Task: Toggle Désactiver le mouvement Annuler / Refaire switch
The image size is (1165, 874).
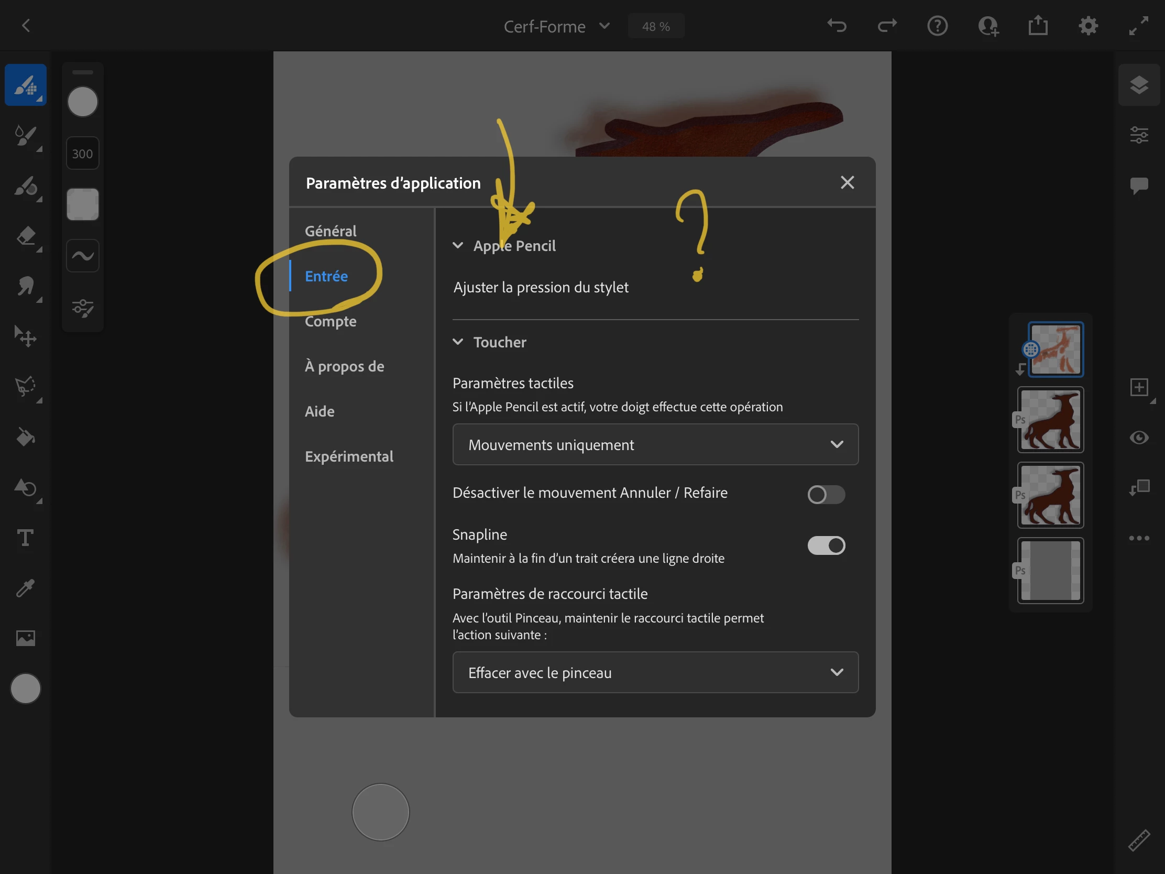Action: pyautogui.click(x=826, y=494)
